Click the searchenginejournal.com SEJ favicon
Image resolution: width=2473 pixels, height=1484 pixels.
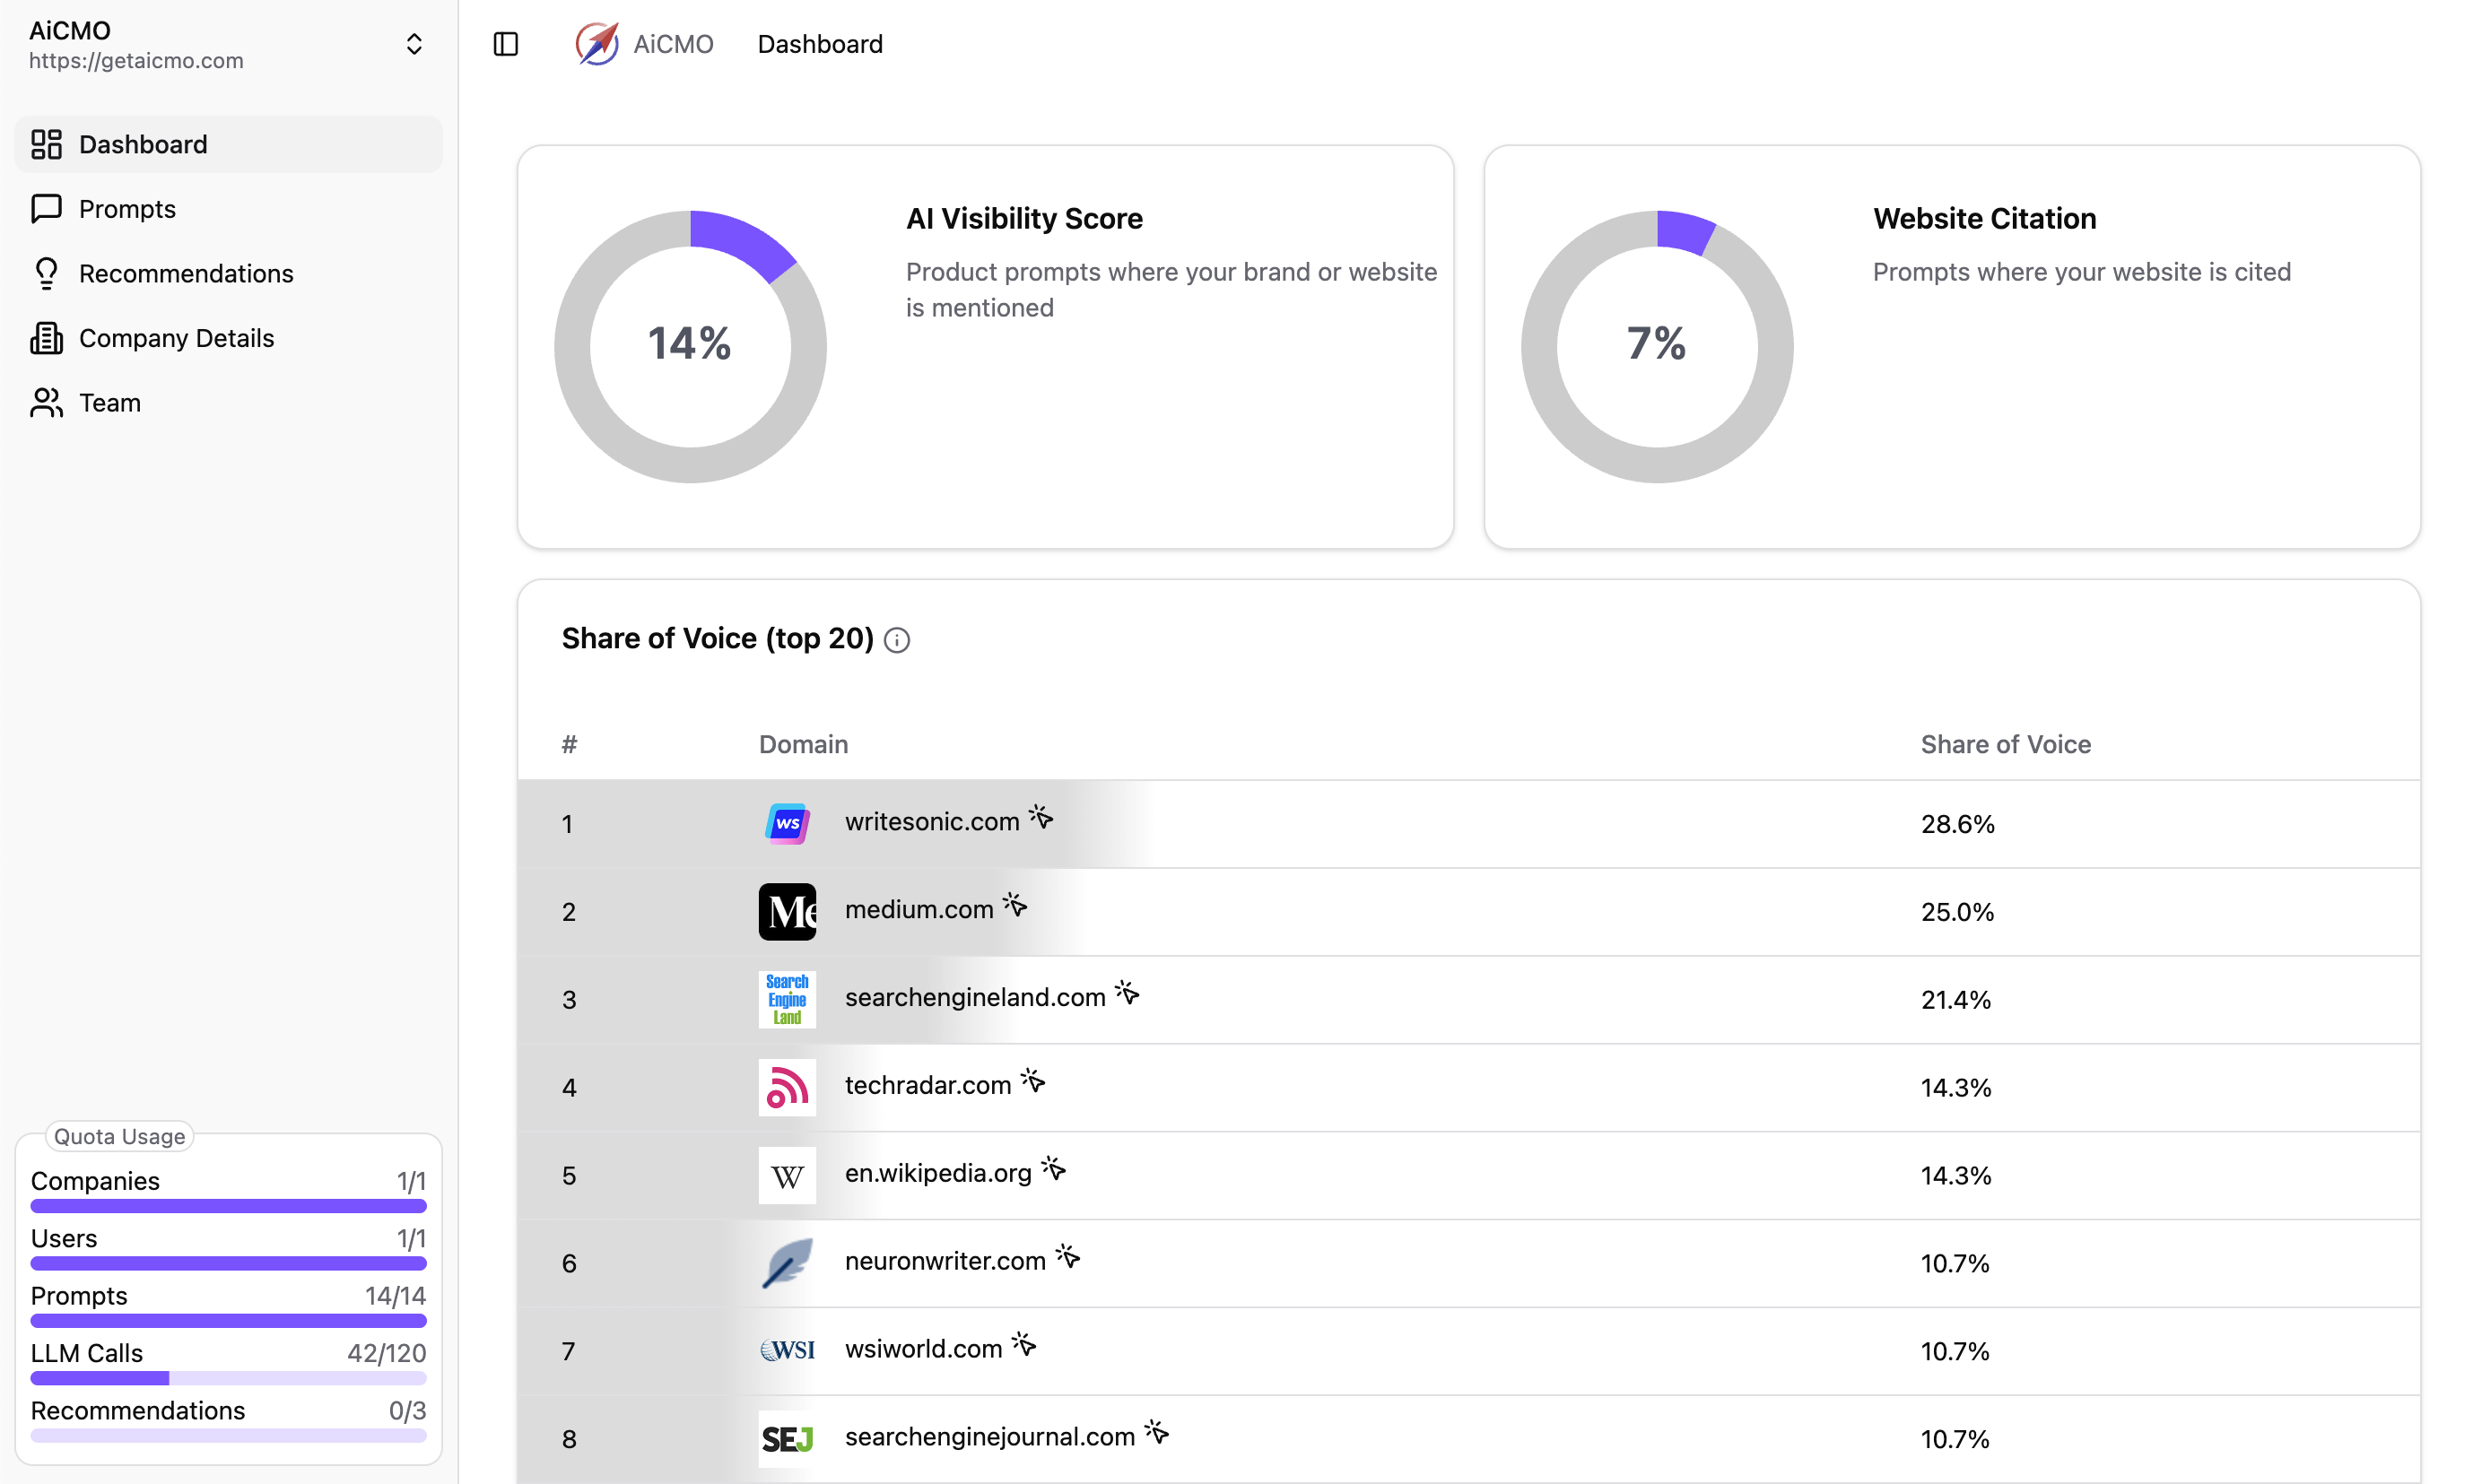(788, 1439)
